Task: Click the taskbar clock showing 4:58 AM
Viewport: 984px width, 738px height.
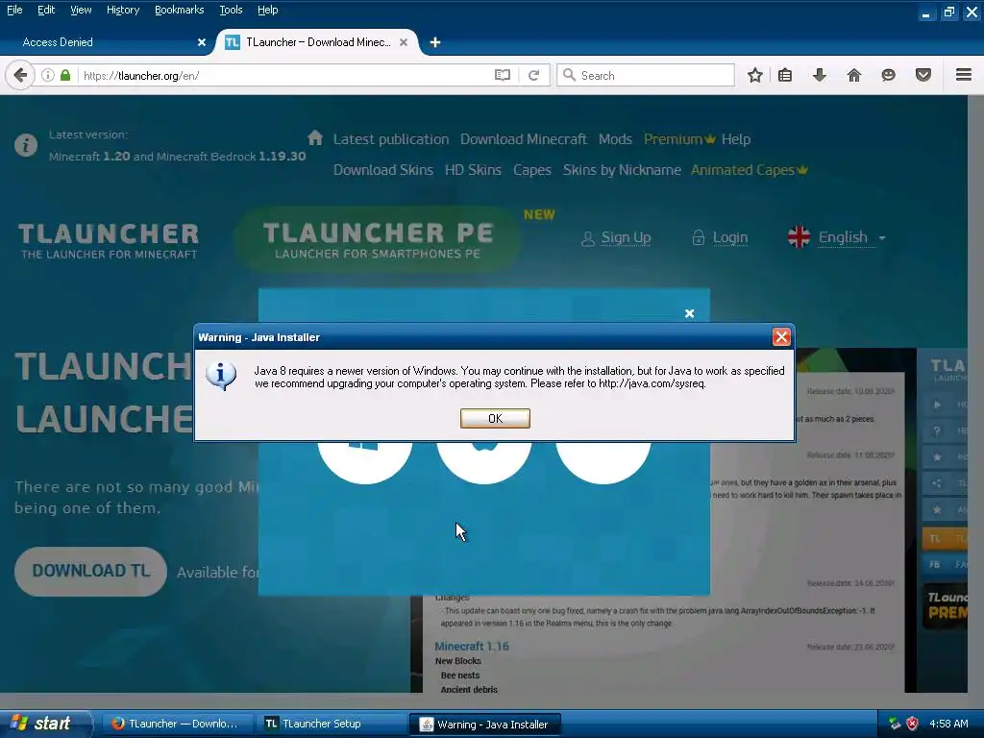Action: (x=948, y=724)
